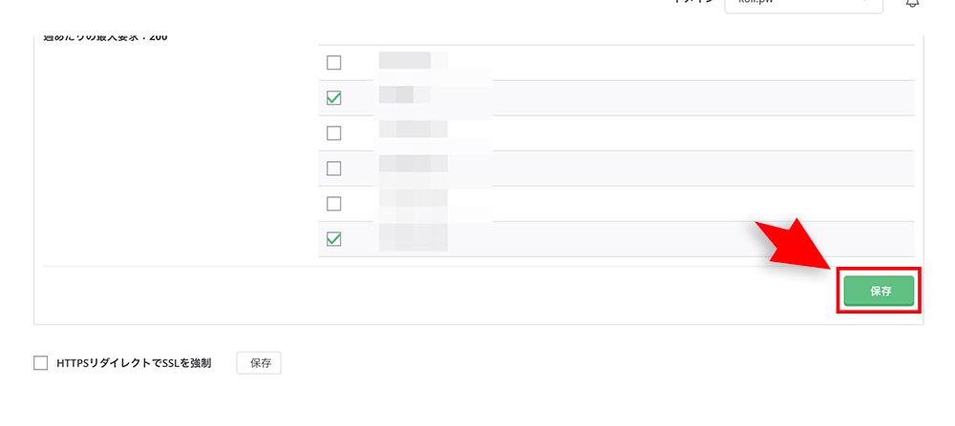Untick the last row's checked checkbox
The height and width of the screenshot is (426, 955).
[333, 239]
